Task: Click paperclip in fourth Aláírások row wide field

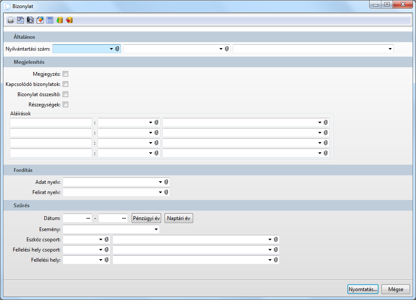Action: 326,153
